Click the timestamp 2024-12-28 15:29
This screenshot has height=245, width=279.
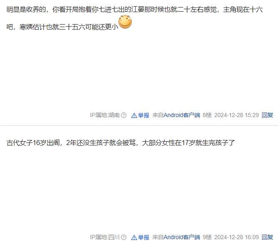click(236, 115)
